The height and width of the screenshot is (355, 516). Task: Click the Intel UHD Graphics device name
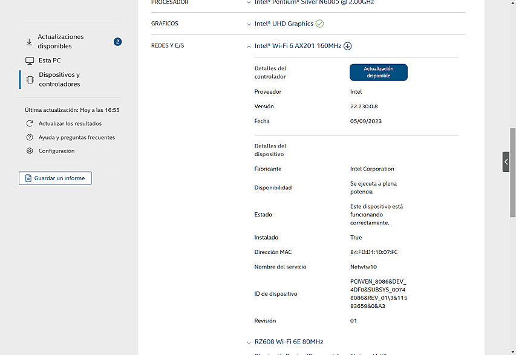pyautogui.click(x=284, y=24)
